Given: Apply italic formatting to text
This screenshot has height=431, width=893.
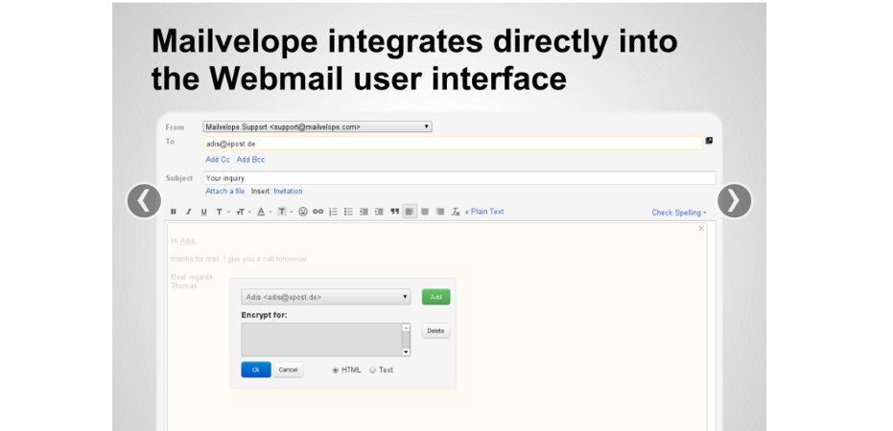Looking at the screenshot, I should coord(189,212).
